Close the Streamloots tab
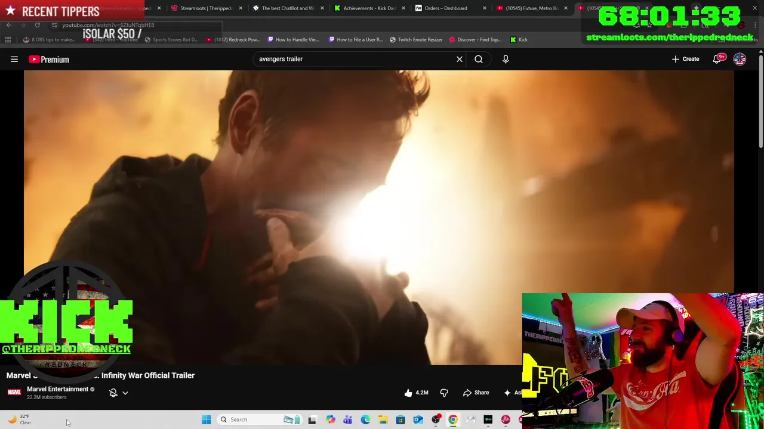 click(241, 8)
